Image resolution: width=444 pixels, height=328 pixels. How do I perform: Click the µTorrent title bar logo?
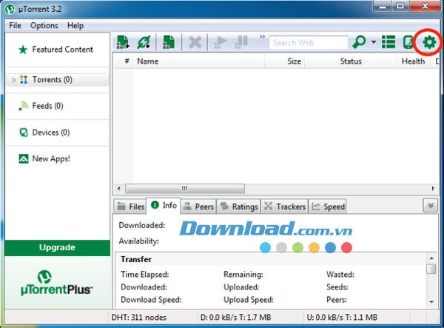click(10, 9)
